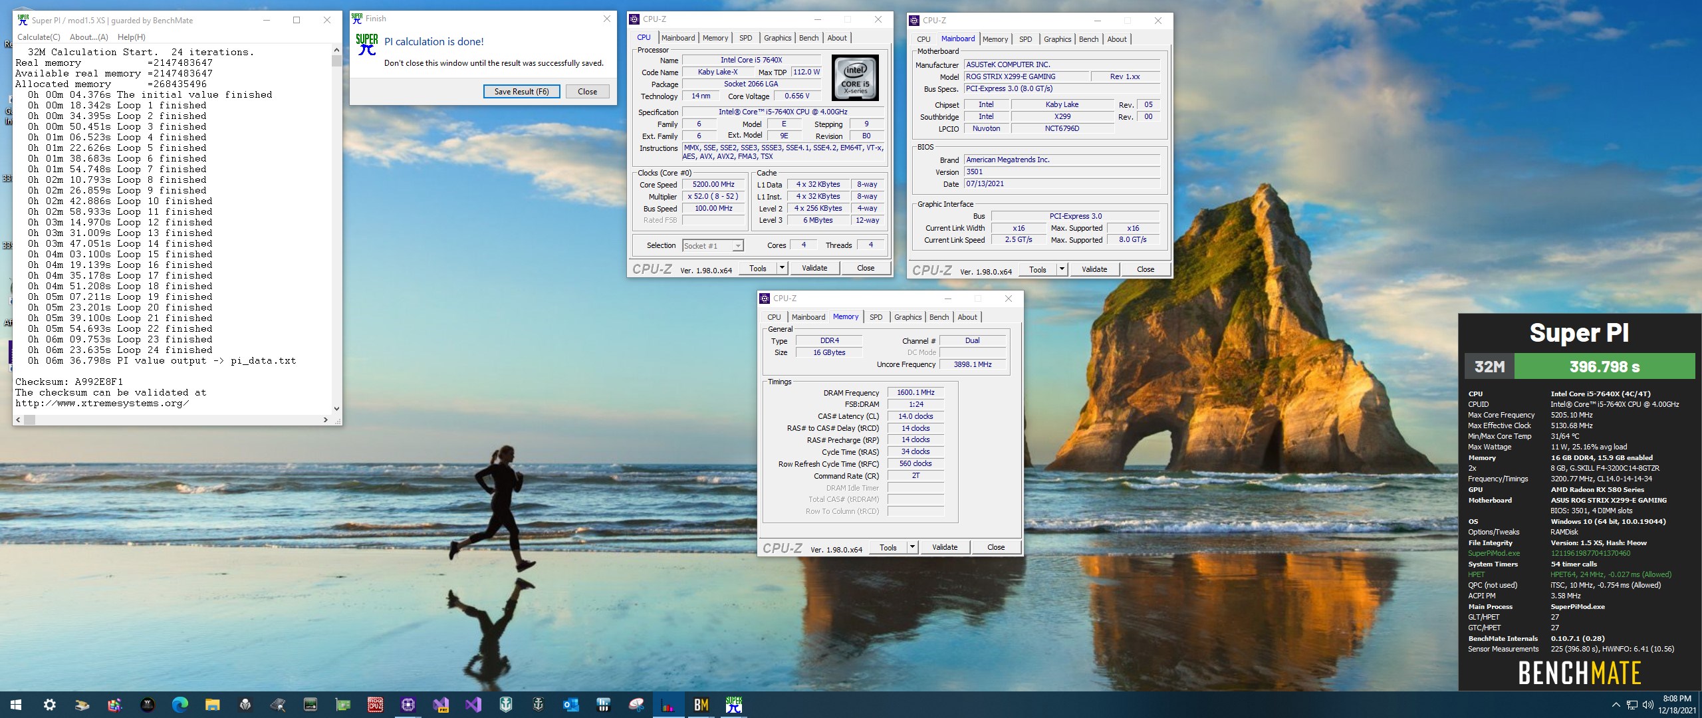1702x718 pixels.
Task: Click Validate in CPU-Z CPU window
Action: (814, 268)
